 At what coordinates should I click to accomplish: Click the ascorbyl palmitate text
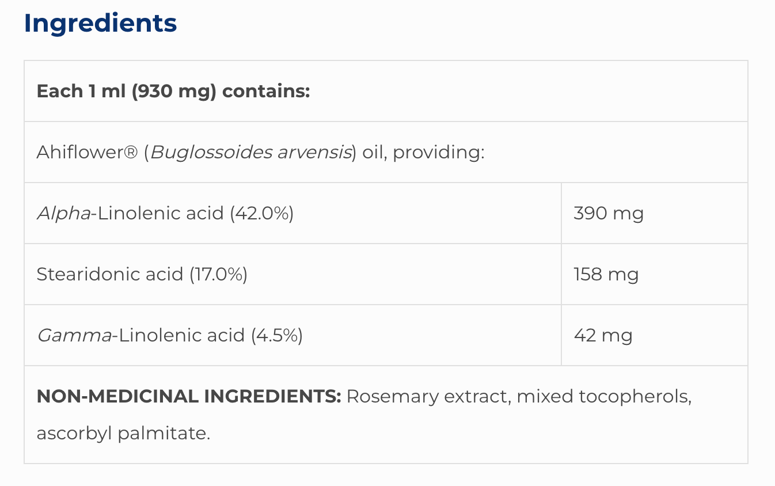[x=123, y=433]
